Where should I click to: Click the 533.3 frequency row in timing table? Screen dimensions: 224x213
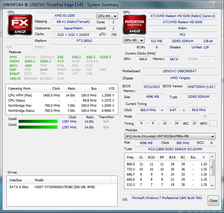click(167, 185)
